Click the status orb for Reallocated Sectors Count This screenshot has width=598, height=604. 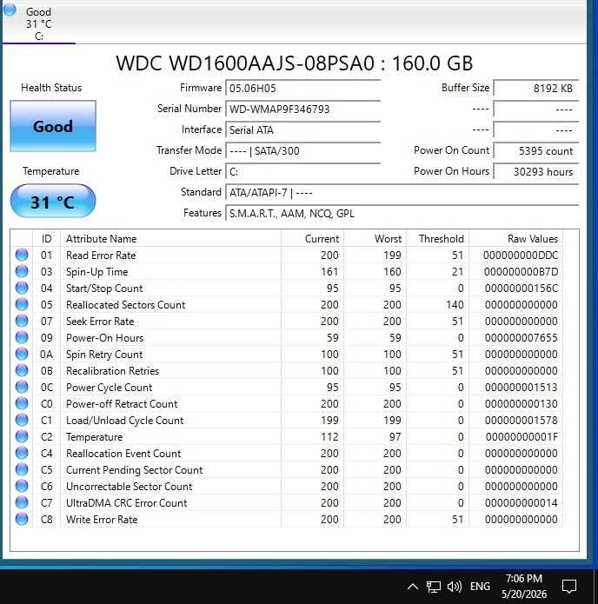coord(22,304)
